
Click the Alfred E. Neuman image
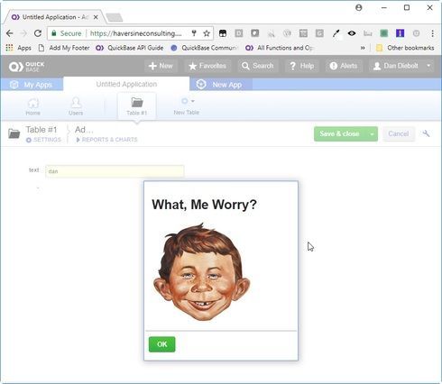pyautogui.click(x=202, y=272)
